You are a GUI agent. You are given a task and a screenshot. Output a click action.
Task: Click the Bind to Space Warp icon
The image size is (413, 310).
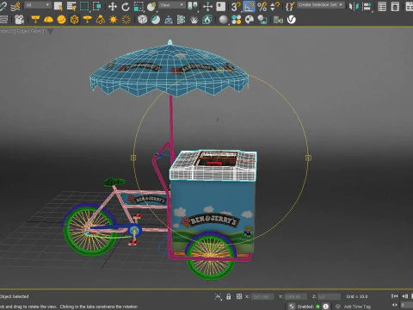[x=16, y=6]
